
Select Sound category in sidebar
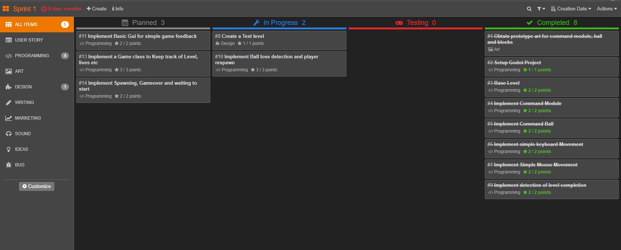(37, 134)
